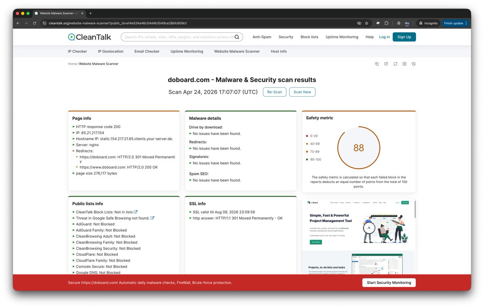
Task: Open the Uptime Monitoring top menu
Action: tap(342, 37)
